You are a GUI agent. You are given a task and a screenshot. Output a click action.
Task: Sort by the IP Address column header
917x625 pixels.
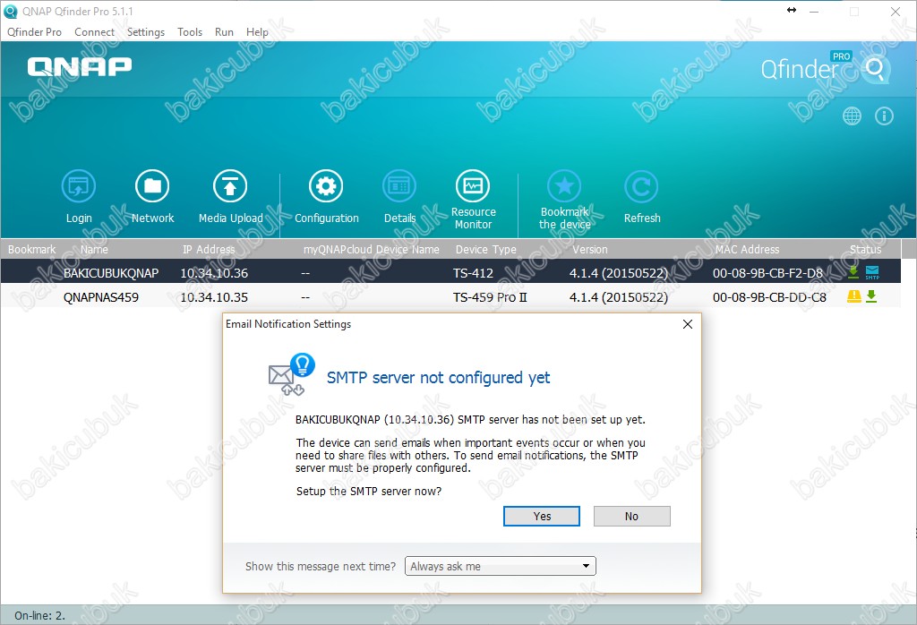[209, 250]
